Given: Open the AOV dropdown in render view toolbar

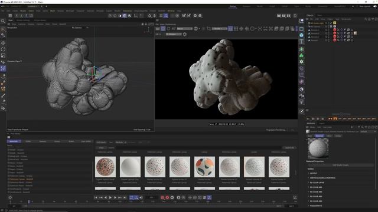Looking at the screenshot, I should (185, 29).
